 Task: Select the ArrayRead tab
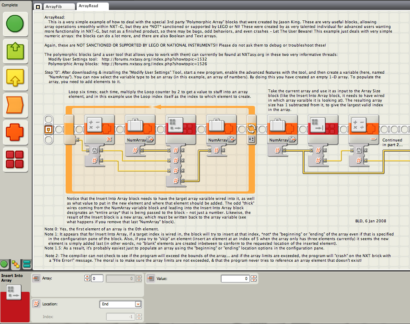pyautogui.click(x=92, y=6)
